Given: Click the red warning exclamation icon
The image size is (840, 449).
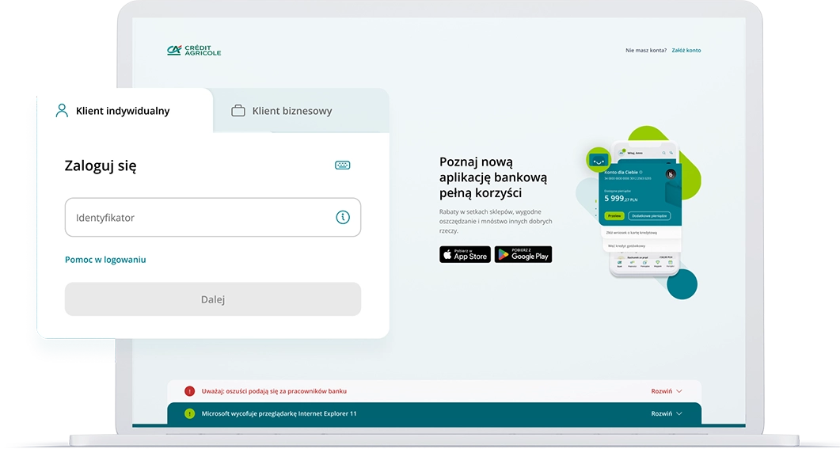Looking at the screenshot, I should click(x=189, y=391).
